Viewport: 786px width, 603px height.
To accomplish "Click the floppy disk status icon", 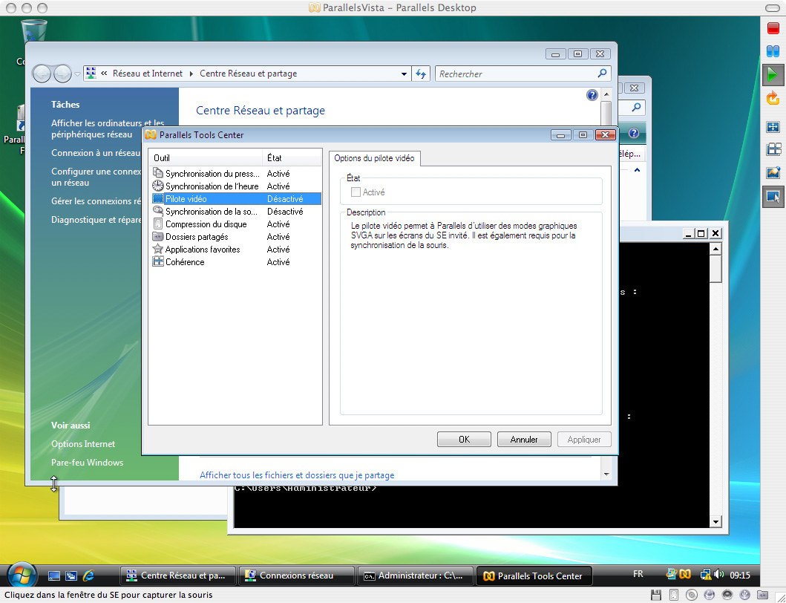I will [x=655, y=595].
